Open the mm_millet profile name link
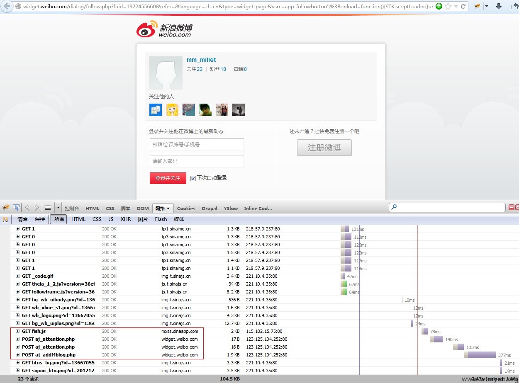Viewport: 519px width, 383px height. (x=201, y=60)
